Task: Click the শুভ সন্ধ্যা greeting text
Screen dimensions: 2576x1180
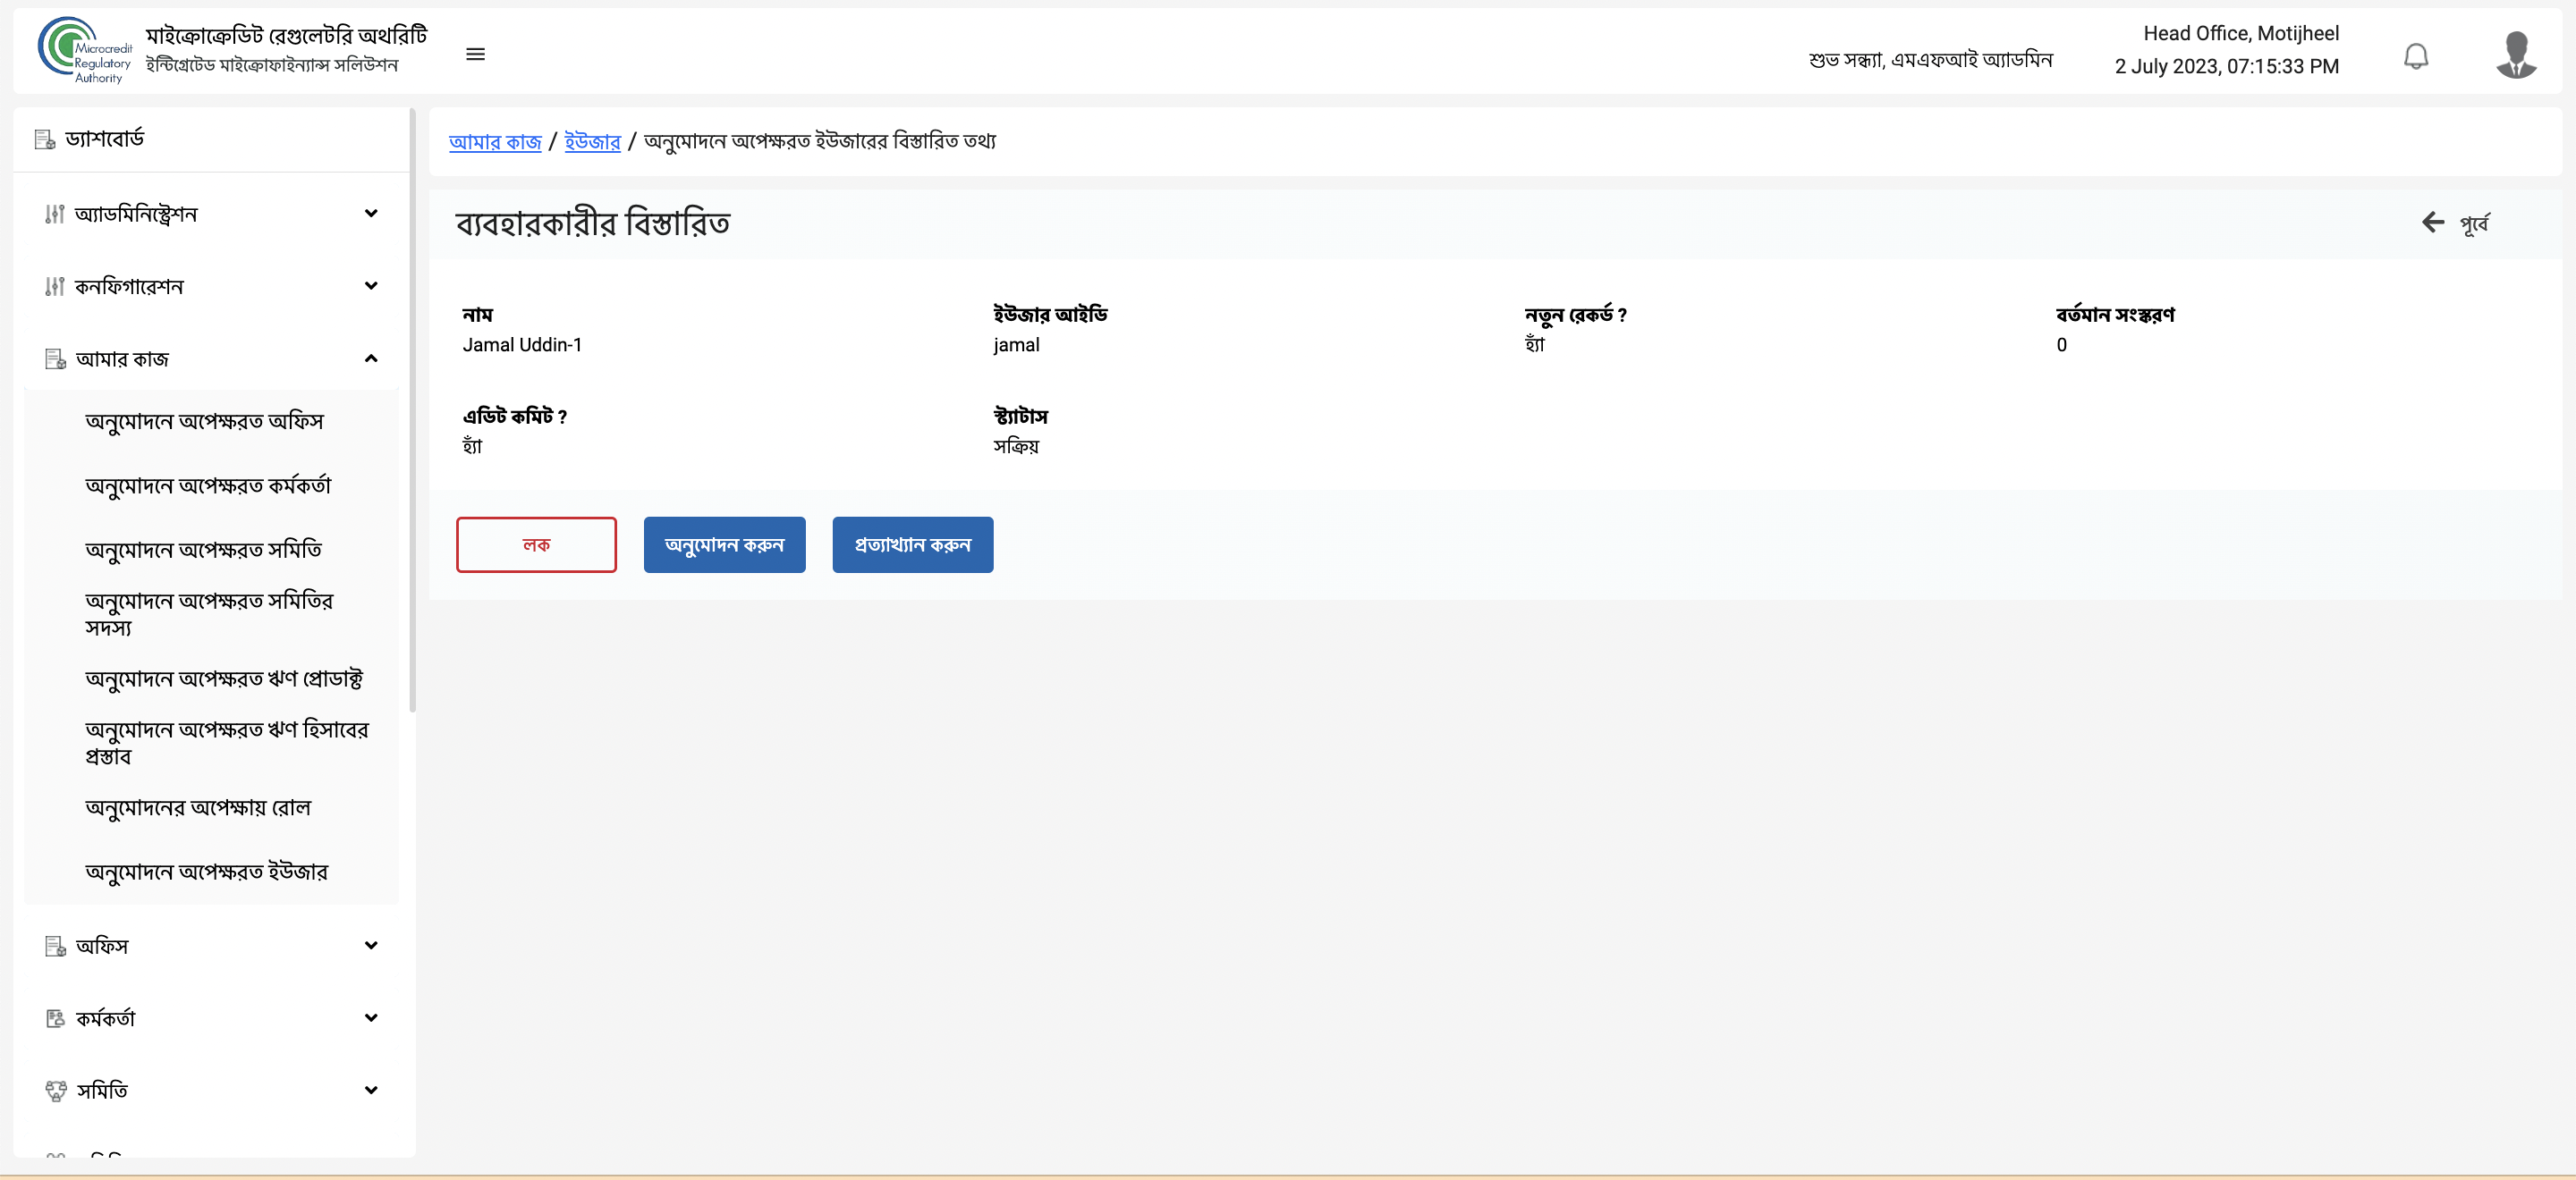Action: click(x=1930, y=60)
